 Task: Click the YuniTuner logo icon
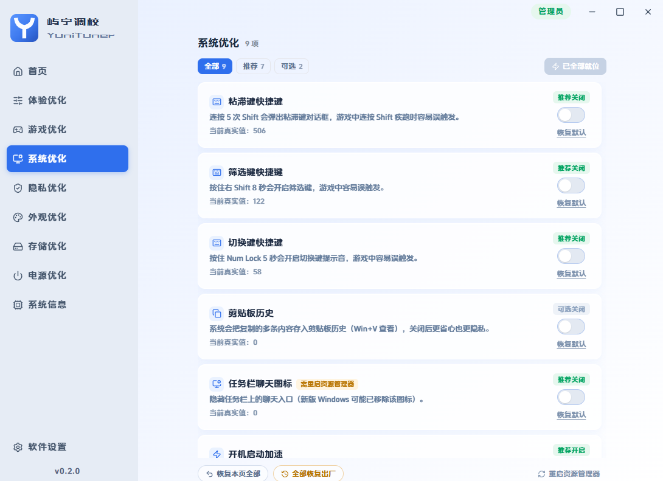24,28
